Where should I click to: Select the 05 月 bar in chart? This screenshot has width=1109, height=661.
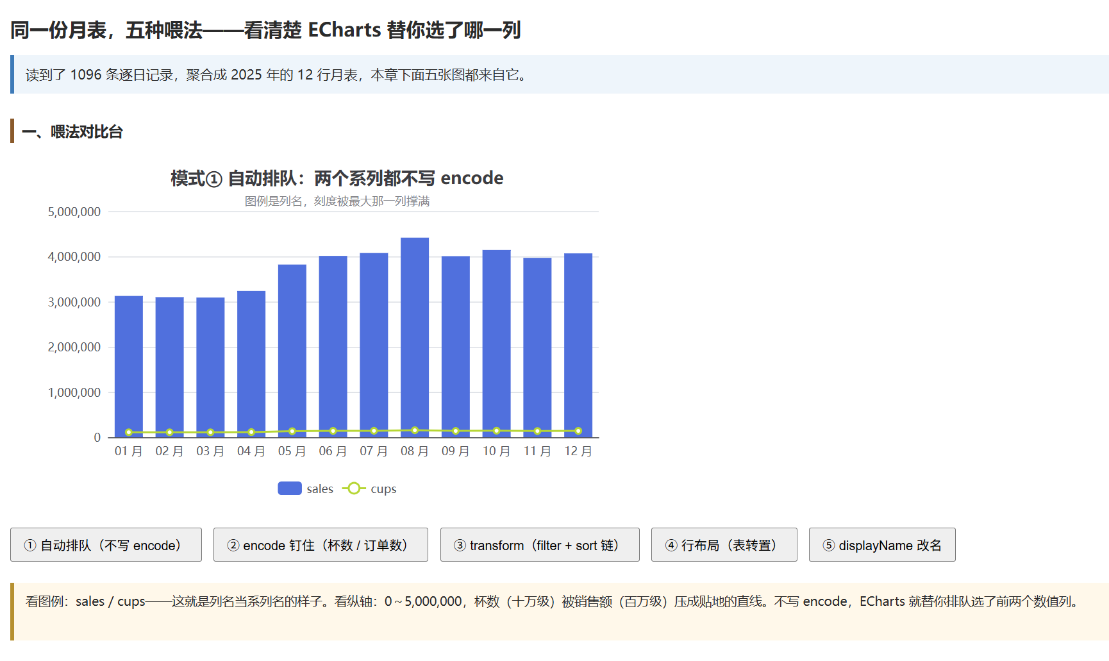[292, 351]
